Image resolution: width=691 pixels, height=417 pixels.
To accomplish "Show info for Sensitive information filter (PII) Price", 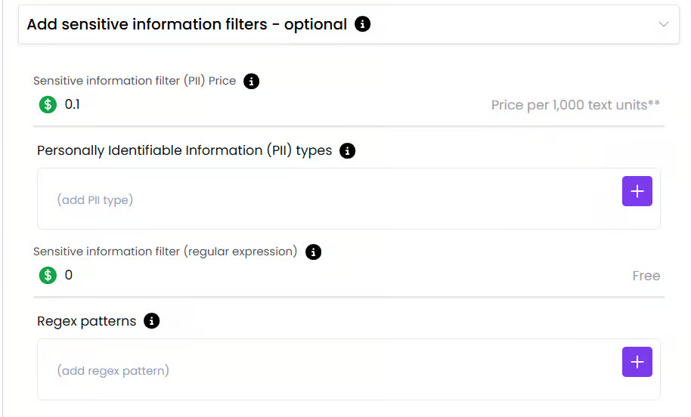I will tap(252, 81).
